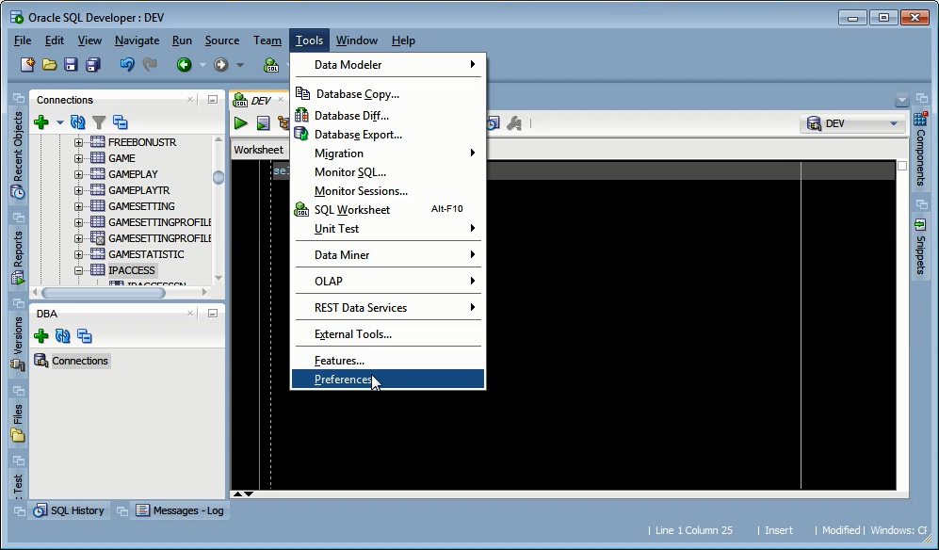The height and width of the screenshot is (550, 939).
Task: Click the Save All toolbar icon
Action: tap(93, 65)
